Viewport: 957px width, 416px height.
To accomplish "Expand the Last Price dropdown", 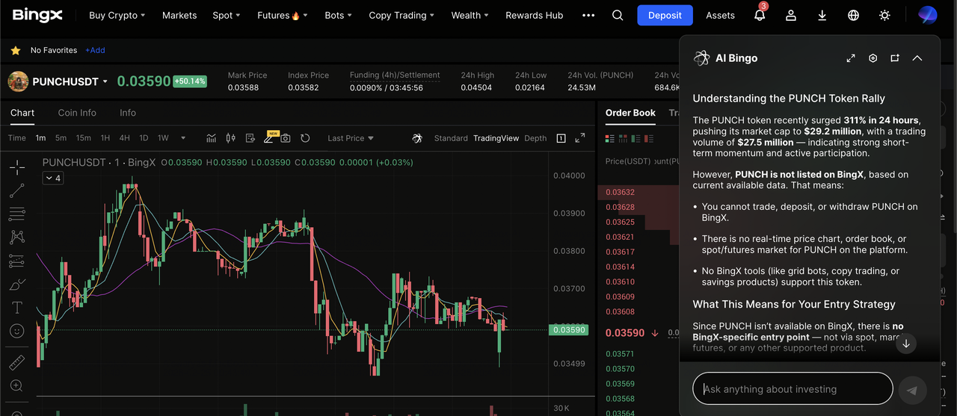I will point(351,138).
